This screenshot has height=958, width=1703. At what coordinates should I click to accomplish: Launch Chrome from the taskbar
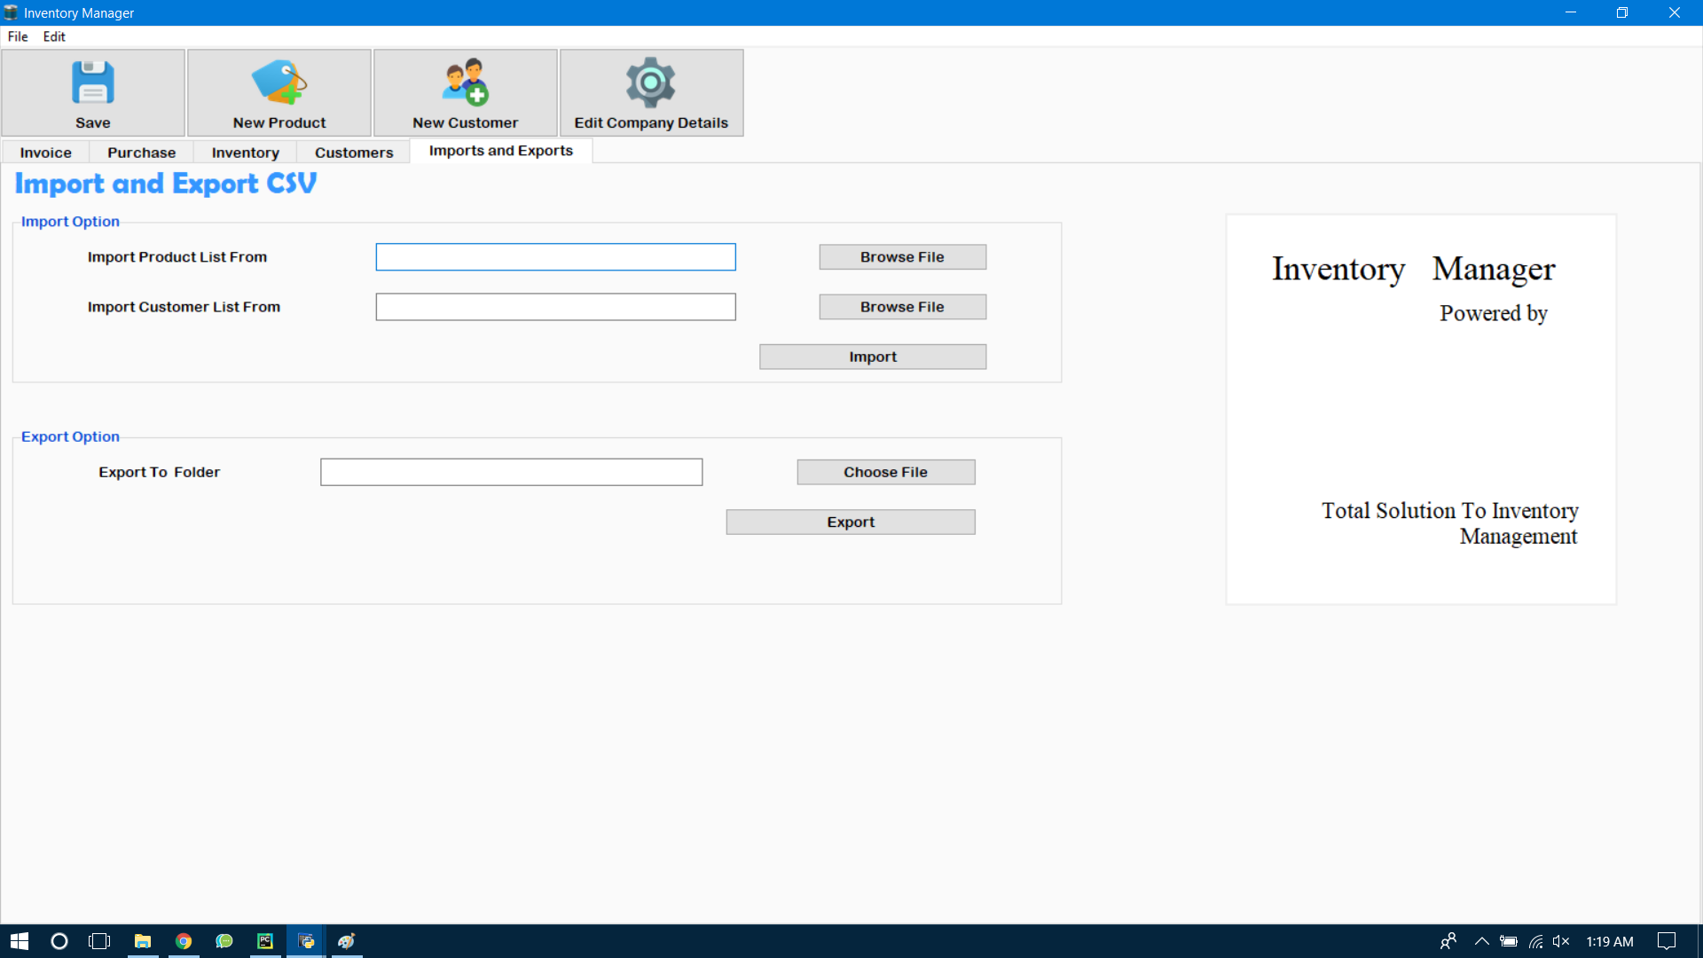tap(184, 941)
